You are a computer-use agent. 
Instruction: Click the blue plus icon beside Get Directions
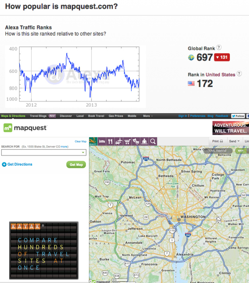pyautogui.click(x=4, y=164)
